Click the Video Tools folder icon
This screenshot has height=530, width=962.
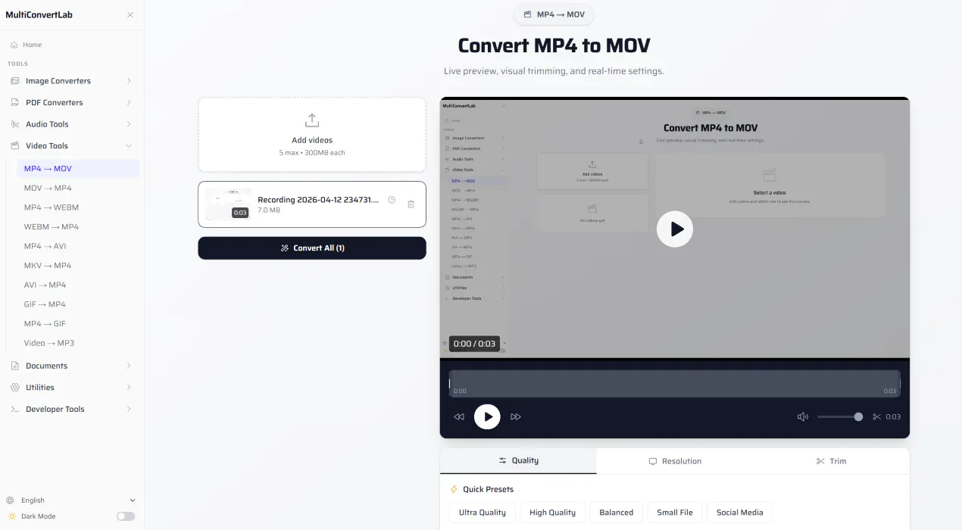click(15, 145)
